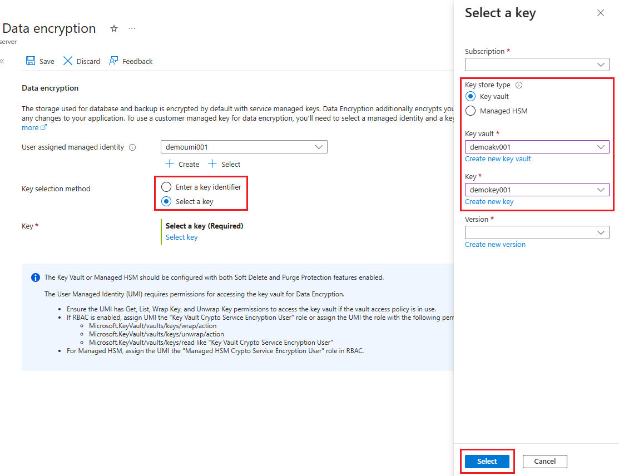Screen dimensions: 619x476
Task: Click the Discard X icon
Action: 68,61
